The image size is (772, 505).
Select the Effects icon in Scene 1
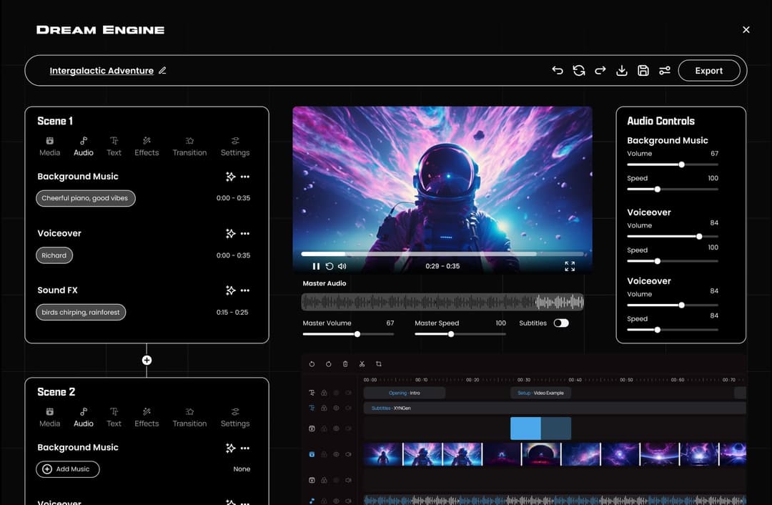(x=147, y=146)
